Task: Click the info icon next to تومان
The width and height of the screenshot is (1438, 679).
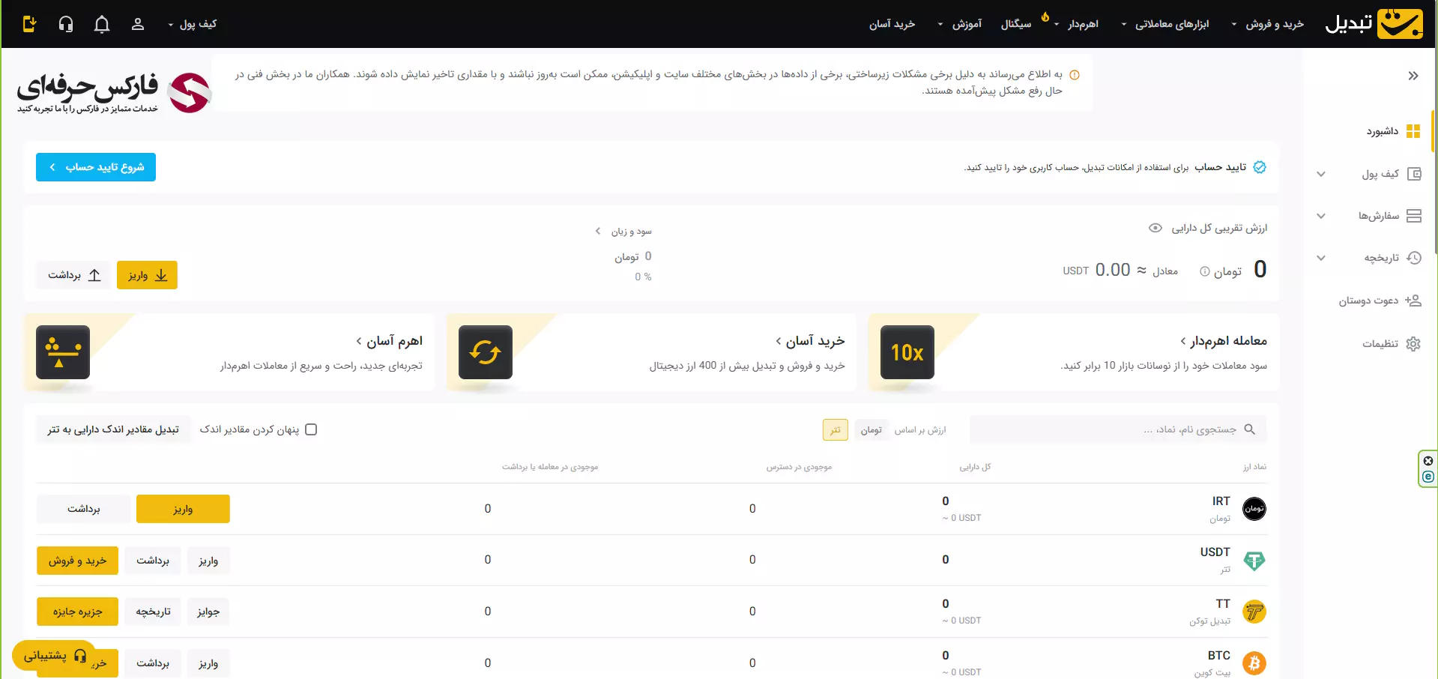Action: (1205, 271)
